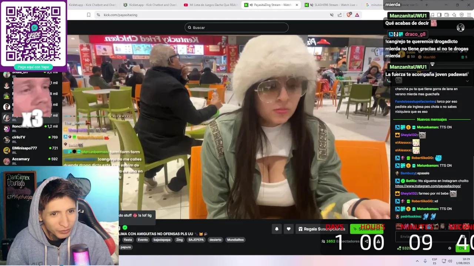The height and width of the screenshot is (266, 474).
Task: Select the uppercase BAJEPEPA tag
Action: tap(196, 240)
